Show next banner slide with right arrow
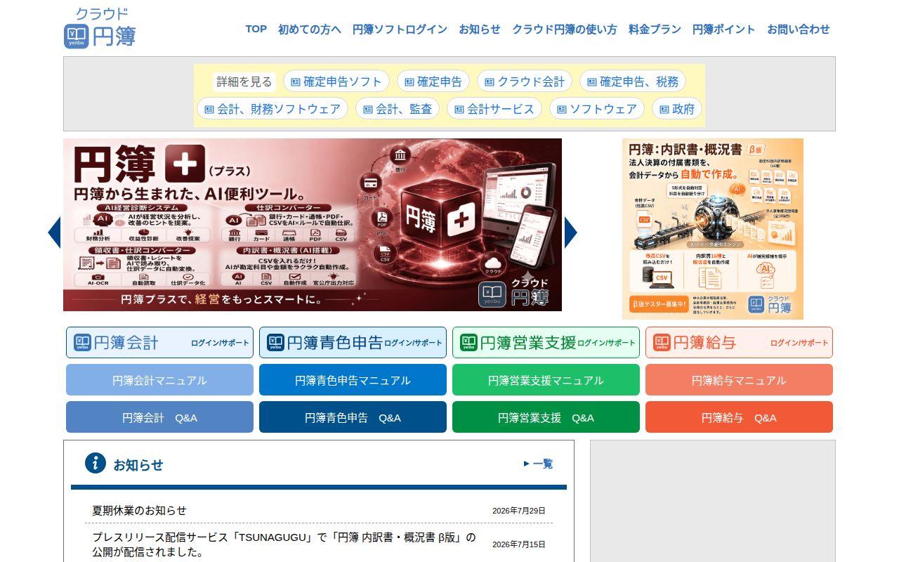 click(570, 232)
